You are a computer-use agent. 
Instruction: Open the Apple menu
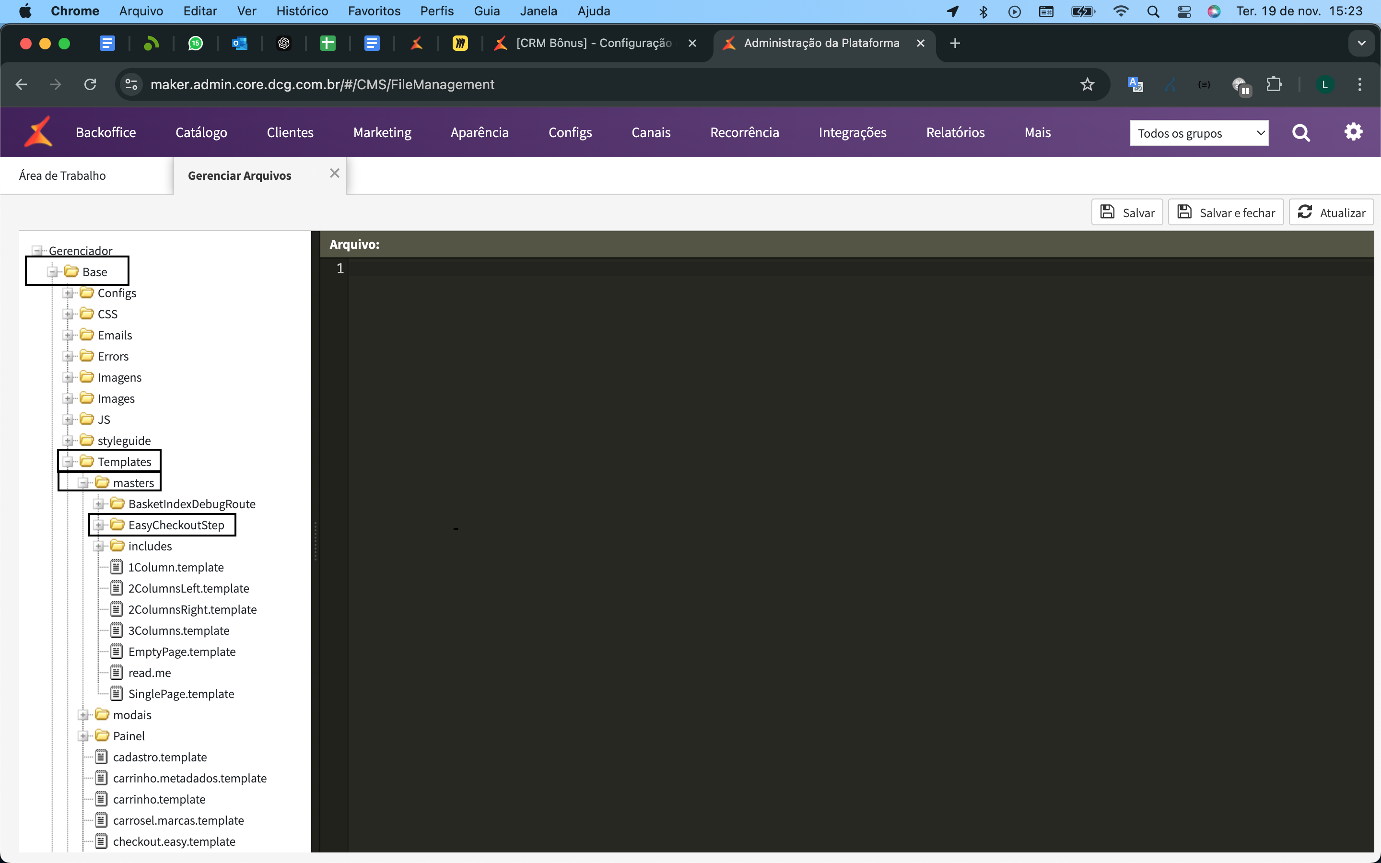coord(25,12)
